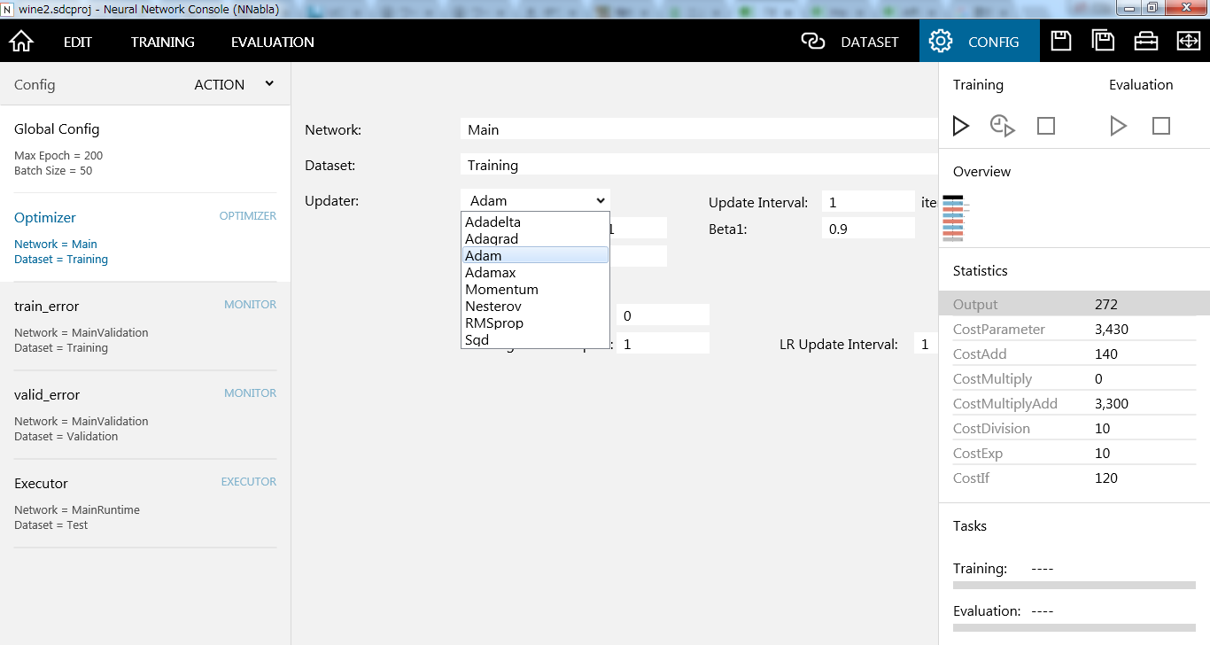The width and height of the screenshot is (1210, 645).
Task: Click the Update Interval input field
Action: [x=867, y=203]
